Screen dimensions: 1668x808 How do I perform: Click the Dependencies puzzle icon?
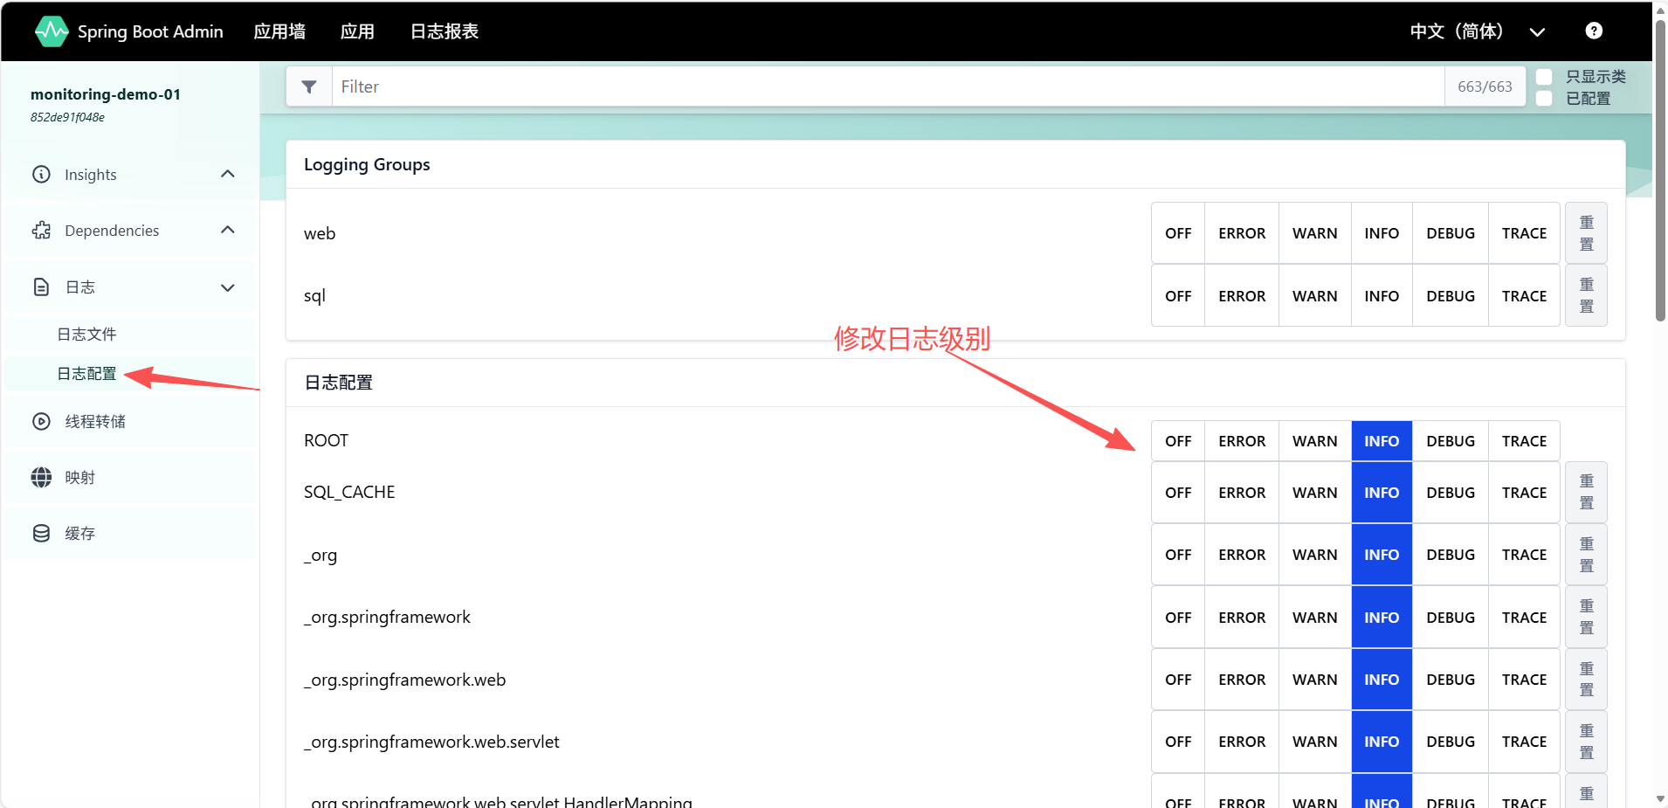(x=41, y=230)
